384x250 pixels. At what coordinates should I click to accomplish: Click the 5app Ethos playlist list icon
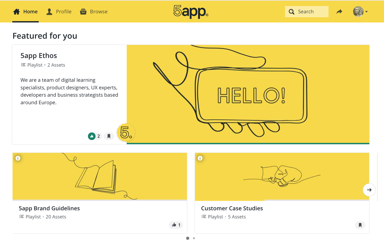[23, 65]
